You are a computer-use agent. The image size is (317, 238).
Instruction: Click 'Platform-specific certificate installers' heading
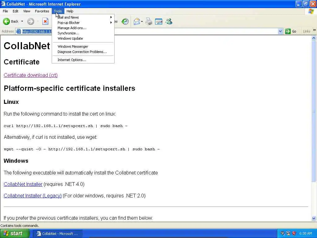click(69, 88)
